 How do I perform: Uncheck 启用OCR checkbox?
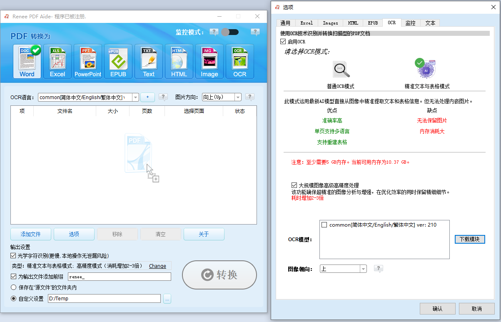[283, 42]
